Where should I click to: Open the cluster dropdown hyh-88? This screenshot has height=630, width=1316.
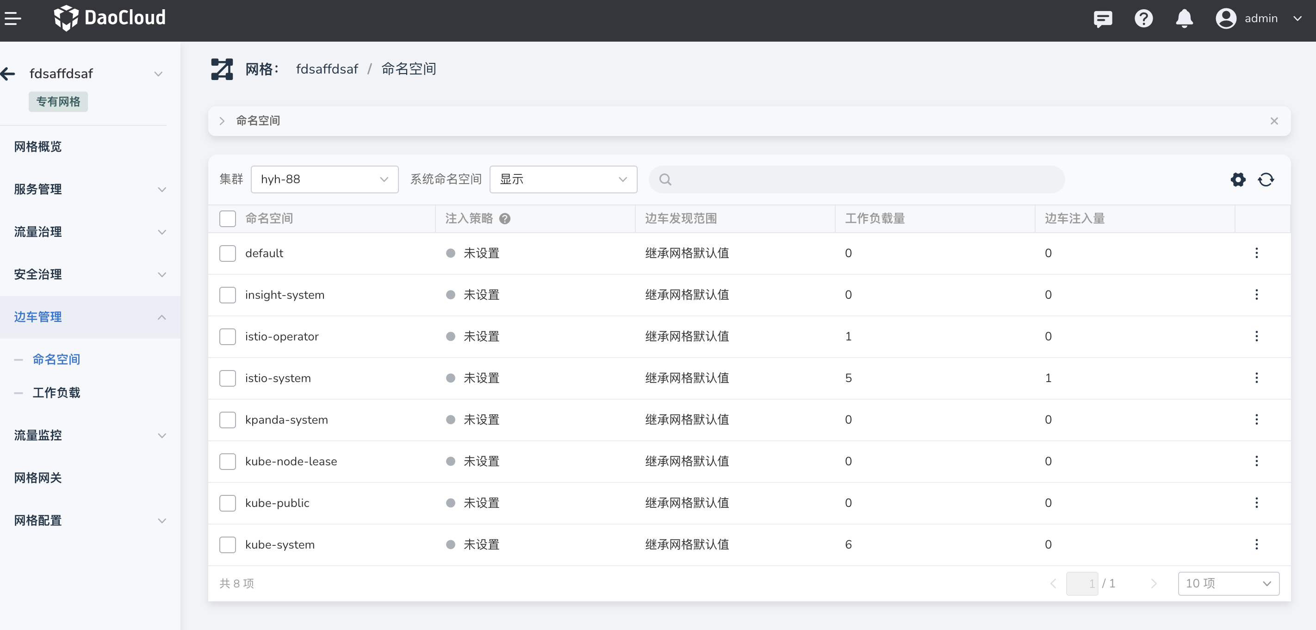[x=324, y=180]
